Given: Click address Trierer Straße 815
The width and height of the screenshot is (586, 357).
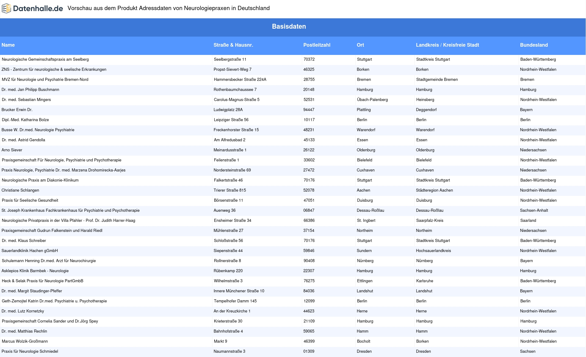Looking at the screenshot, I should click(230, 190).
